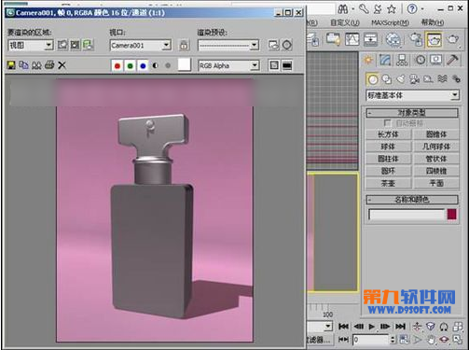Copy the rendered image to the clipboard
Screen dimensions: 469x350
[23, 65]
